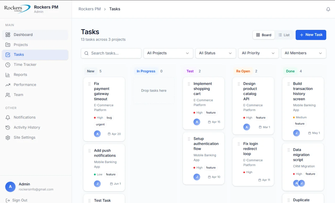Screen dimensions: 335x203
Task: Expand the All Priority filter dropdown
Action: [259, 53]
